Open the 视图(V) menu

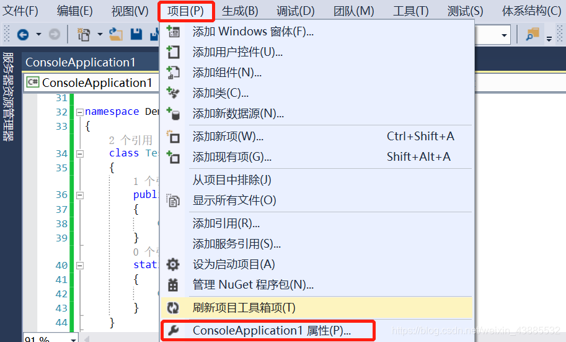pyautogui.click(x=130, y=11)
